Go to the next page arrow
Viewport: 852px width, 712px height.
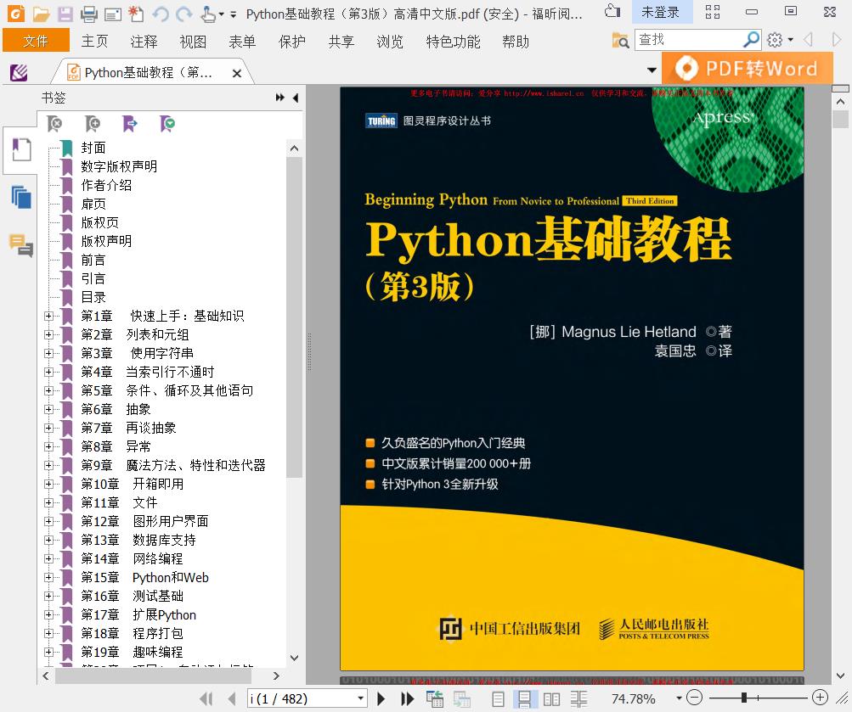pyautogui.click(x=381, y=699)
